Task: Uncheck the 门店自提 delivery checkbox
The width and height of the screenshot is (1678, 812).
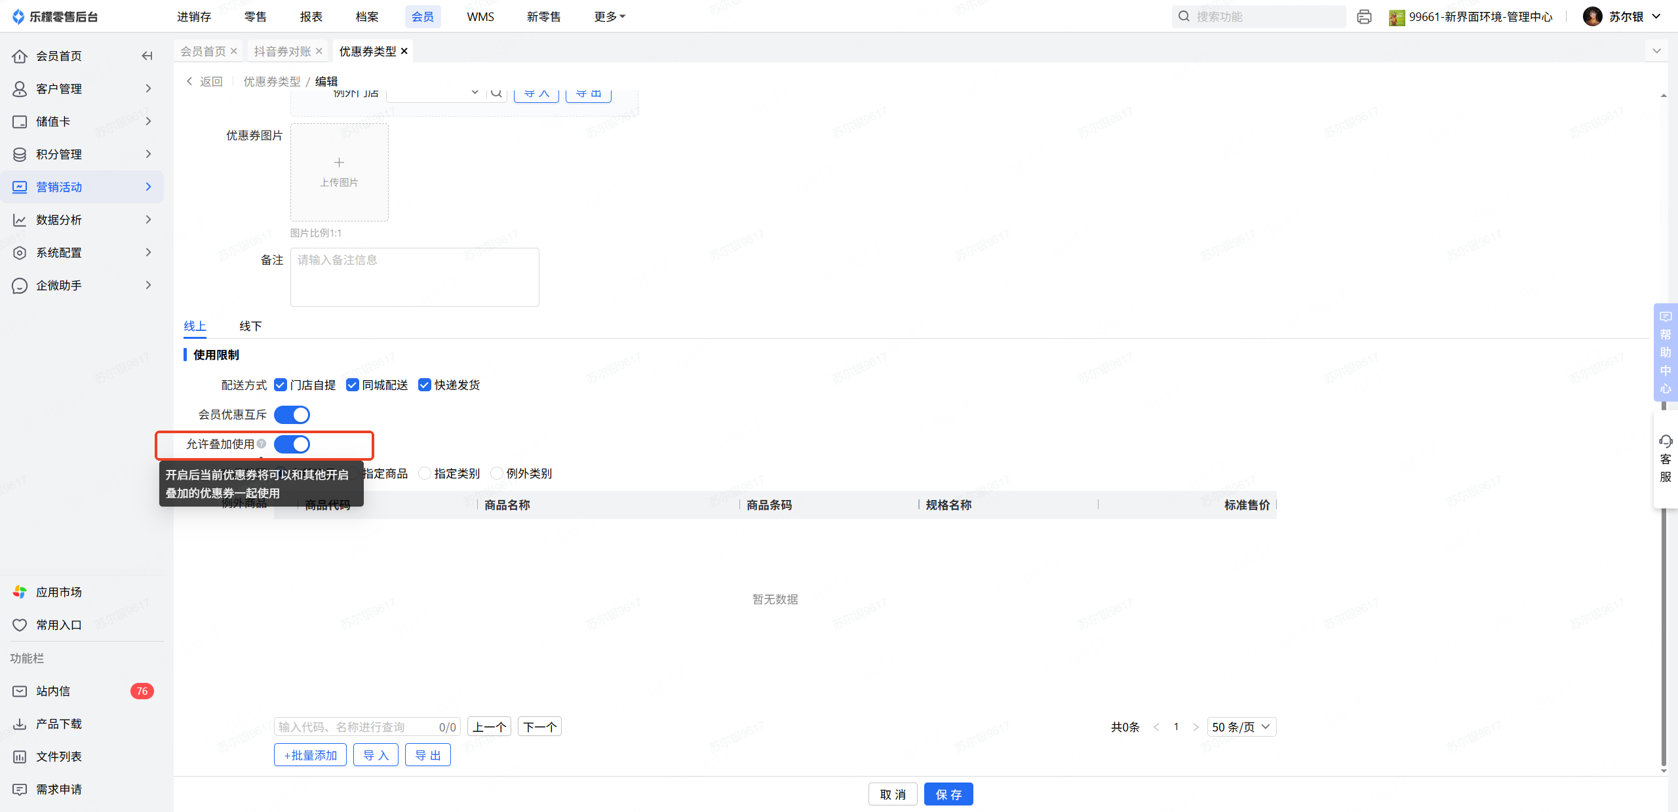Action: [281, 385]
